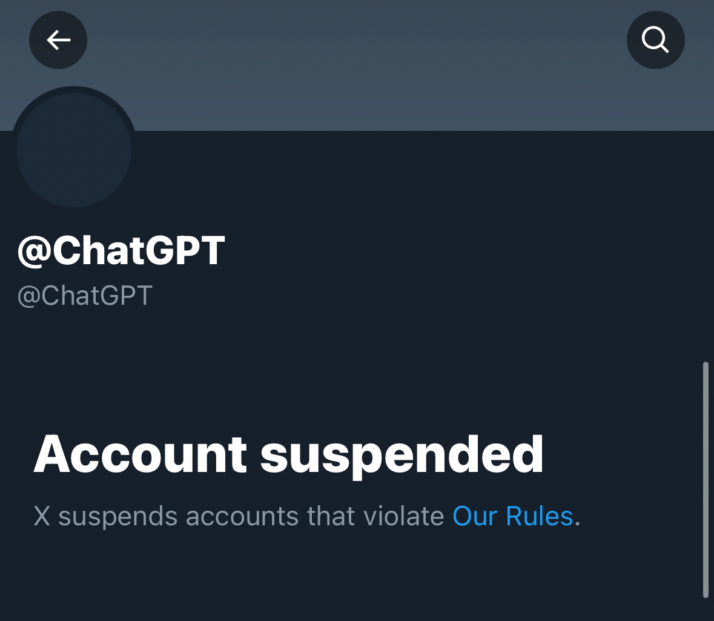This screenshot has height=621, width=714.
Task: Click the word "Account" in the heading
Action: click(140, 454)
